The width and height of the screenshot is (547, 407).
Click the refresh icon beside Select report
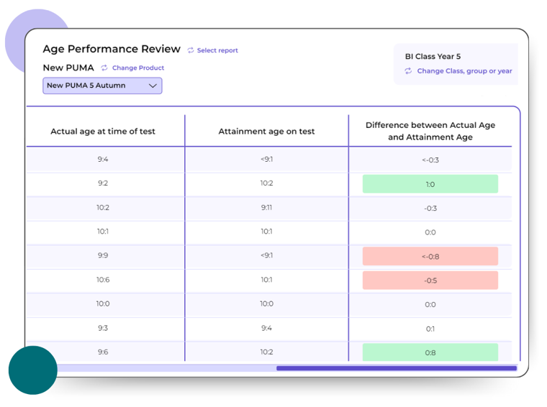pyautogui.click(x=191, y=50)
